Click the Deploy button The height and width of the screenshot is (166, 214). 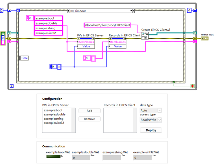[x=151, y=130]
